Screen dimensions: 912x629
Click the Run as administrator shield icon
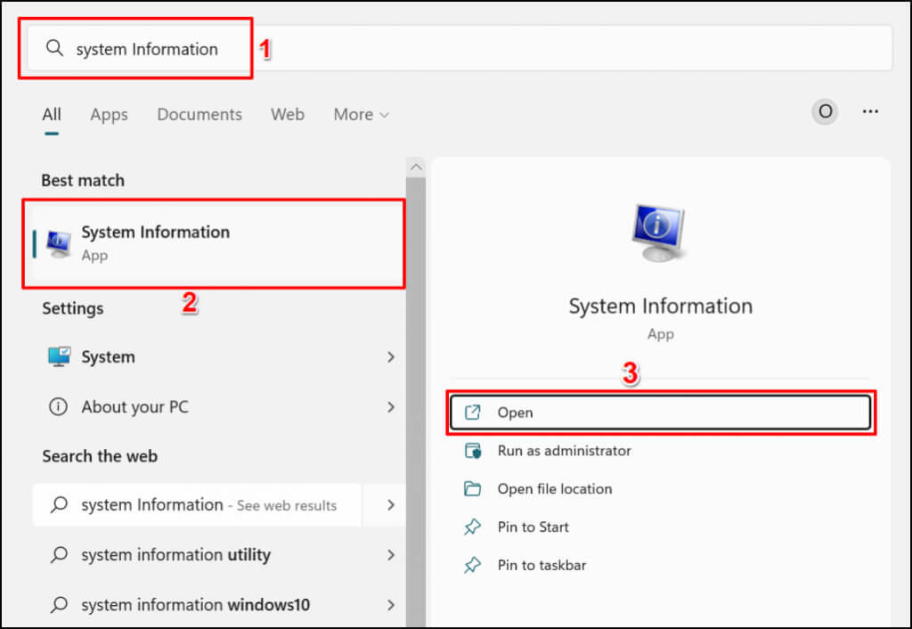click(x=473, y=451)
